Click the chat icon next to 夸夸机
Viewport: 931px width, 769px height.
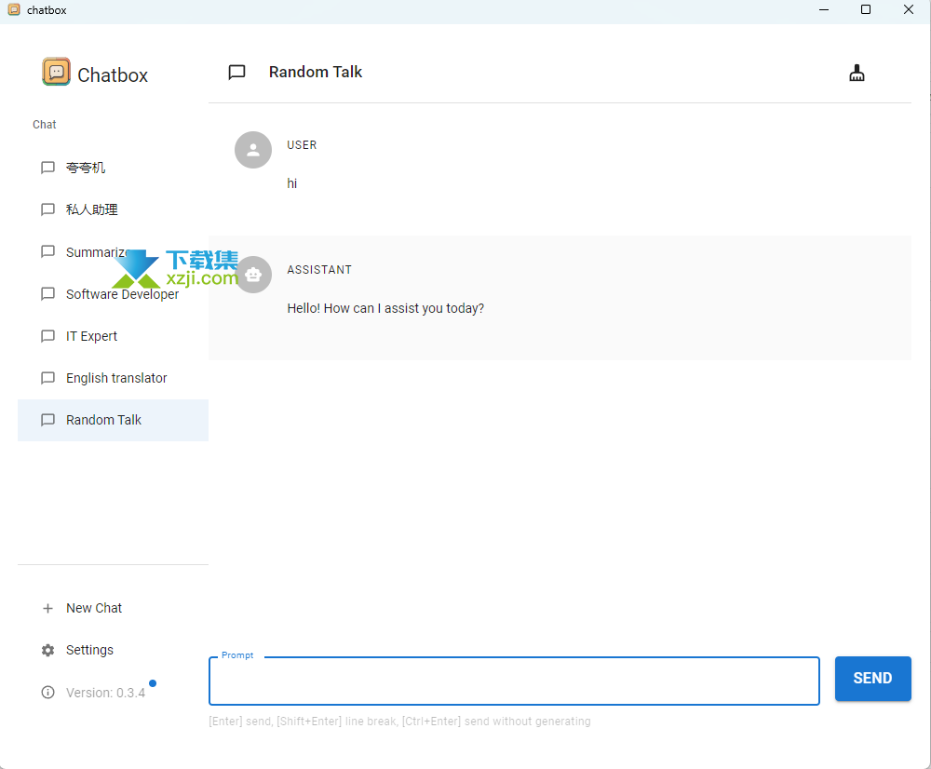[47, 168]
